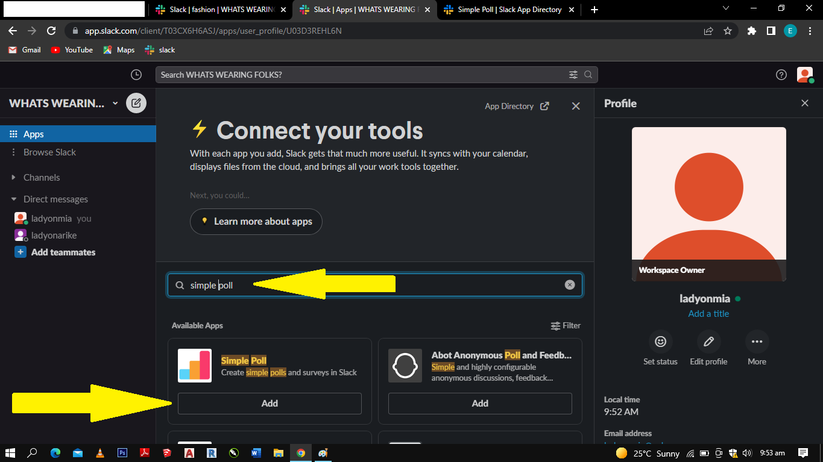Click the user avatar at top right of Slack
The width and height of the screenshot is (823, 462).
[x=805, y=75]
